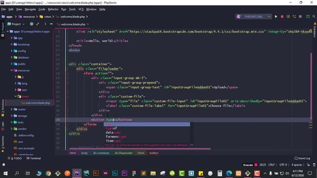Run the PHPUNIT.XML configuration
This screenshot has height=178, width=317.
pos(276,16)
